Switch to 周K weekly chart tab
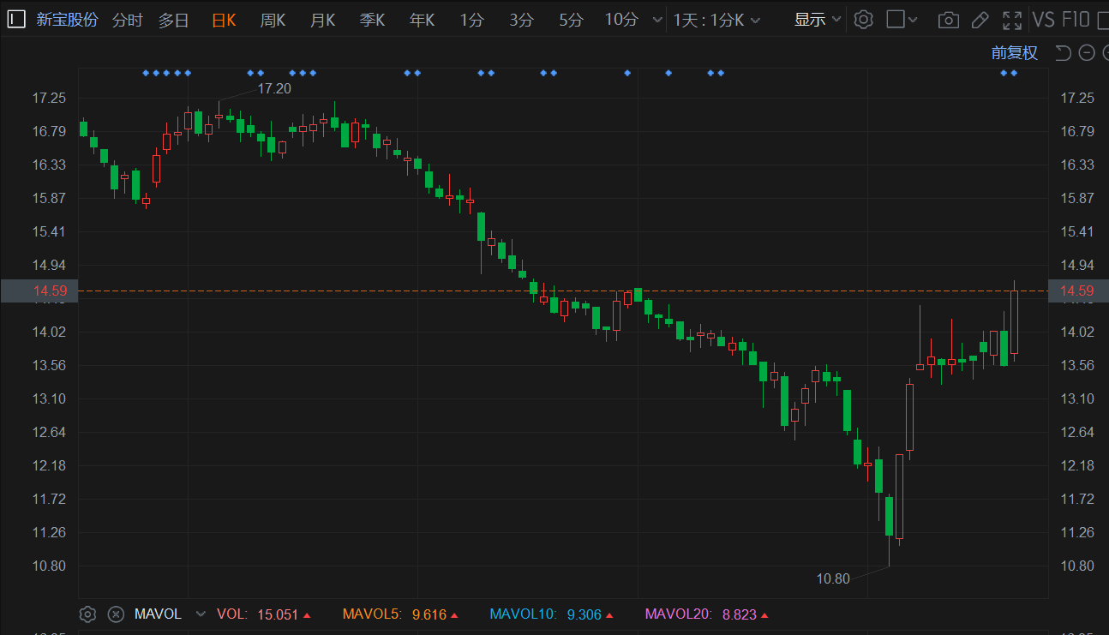The image size is (1109, 635). 273,20
